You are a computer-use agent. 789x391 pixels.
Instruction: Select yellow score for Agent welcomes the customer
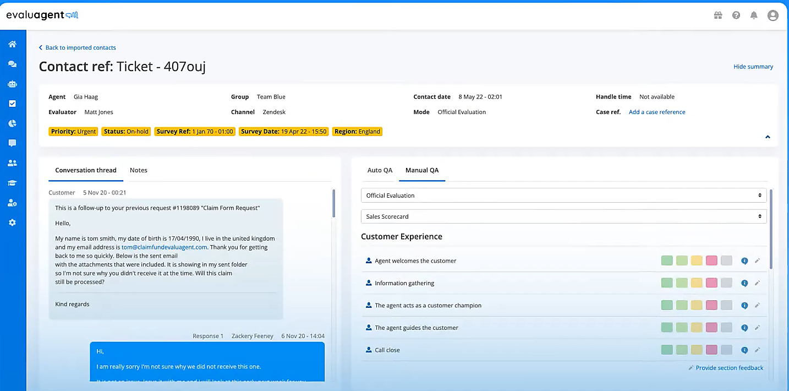[697, 260]
